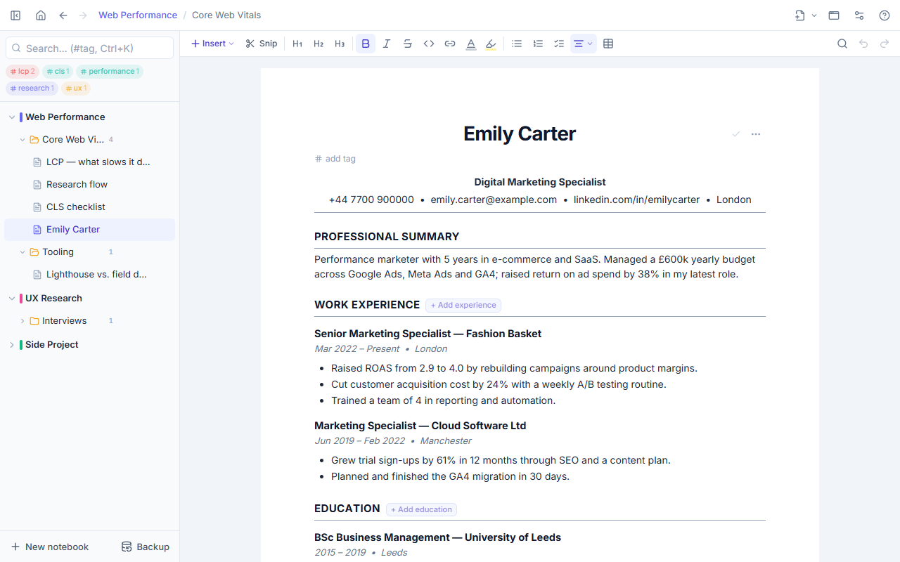900x562 pixels.
Task: Toggle italic formatting
Action: coord(387,44)
